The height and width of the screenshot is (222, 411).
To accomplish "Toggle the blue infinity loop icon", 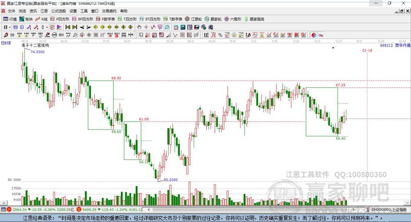I will [x=321, y=35].
